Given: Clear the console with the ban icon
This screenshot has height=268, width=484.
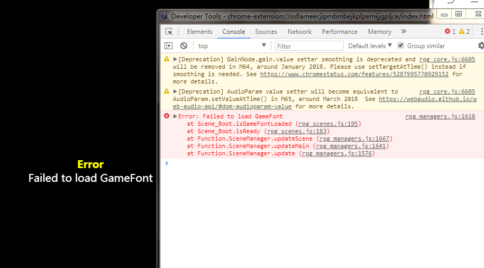Looking at the screenshot, I should [x=184, y=46].
